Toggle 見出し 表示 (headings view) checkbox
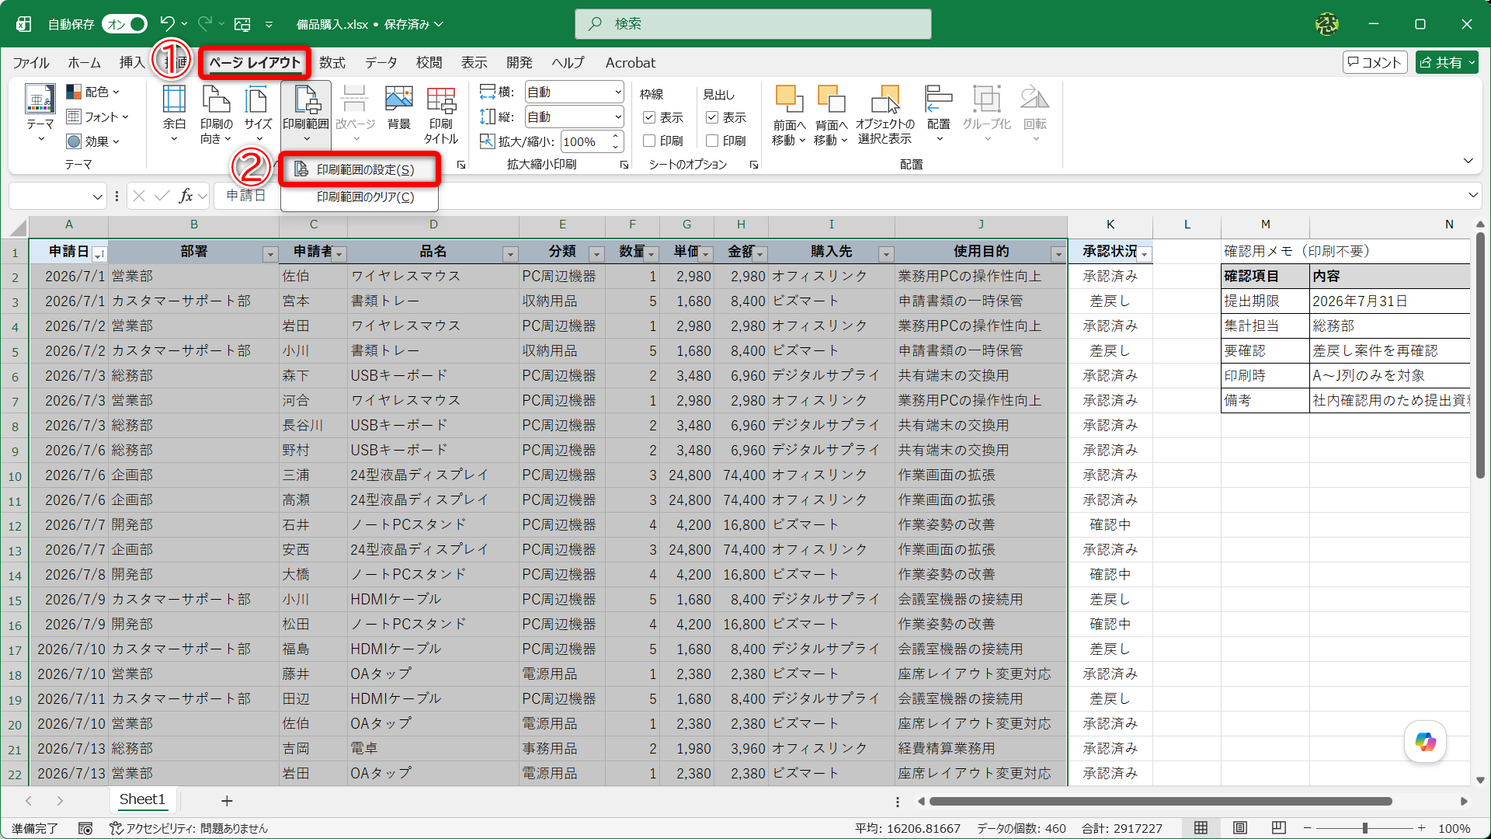 [x=711, y=117]
